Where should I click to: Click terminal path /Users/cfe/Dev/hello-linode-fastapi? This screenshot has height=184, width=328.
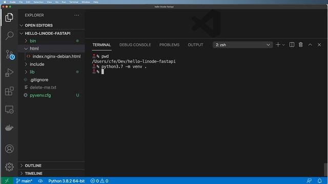[x=134, y=61]
